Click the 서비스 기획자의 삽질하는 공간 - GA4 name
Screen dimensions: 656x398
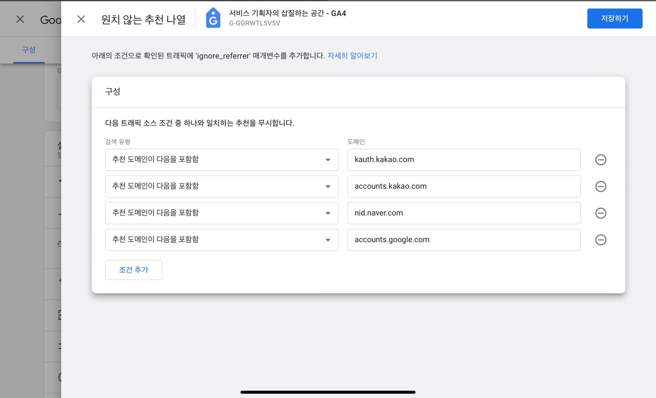point(287,13)
